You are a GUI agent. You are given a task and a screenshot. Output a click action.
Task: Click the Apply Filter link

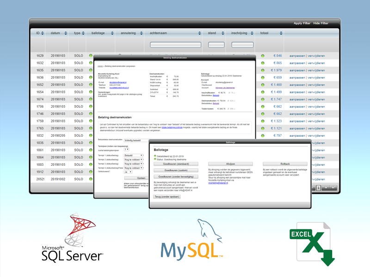(x=302, y=24)
